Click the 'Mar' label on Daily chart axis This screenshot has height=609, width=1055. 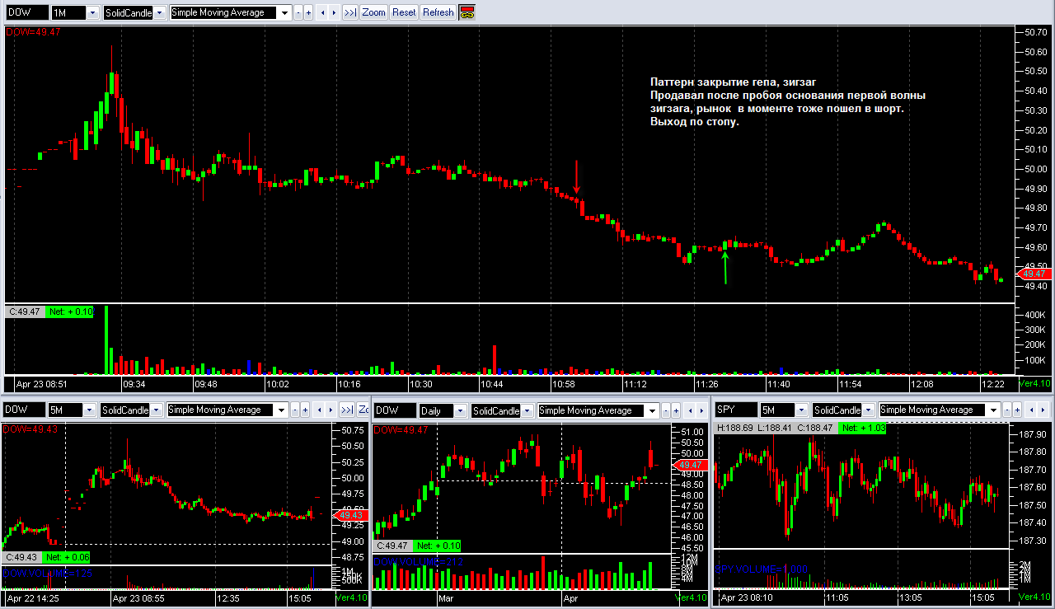[447, 598]
